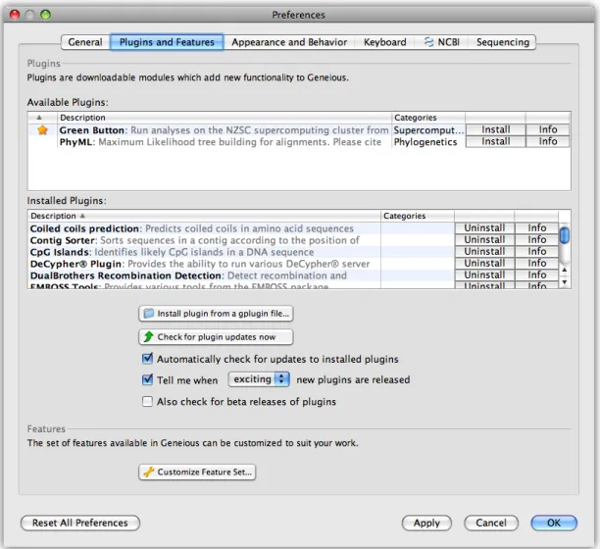The image size is (600, 549).
Task: Uninstall Coiled coils prediction plugin
Action: [484, 228]
